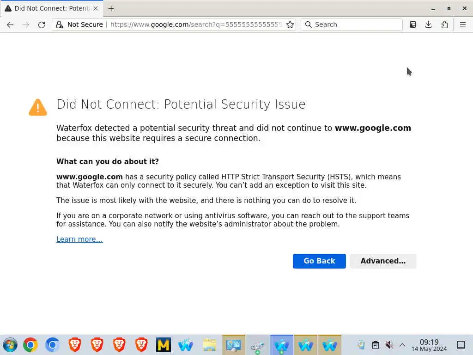Reload the current page
The image size is (473, 355).
[42, 24]
